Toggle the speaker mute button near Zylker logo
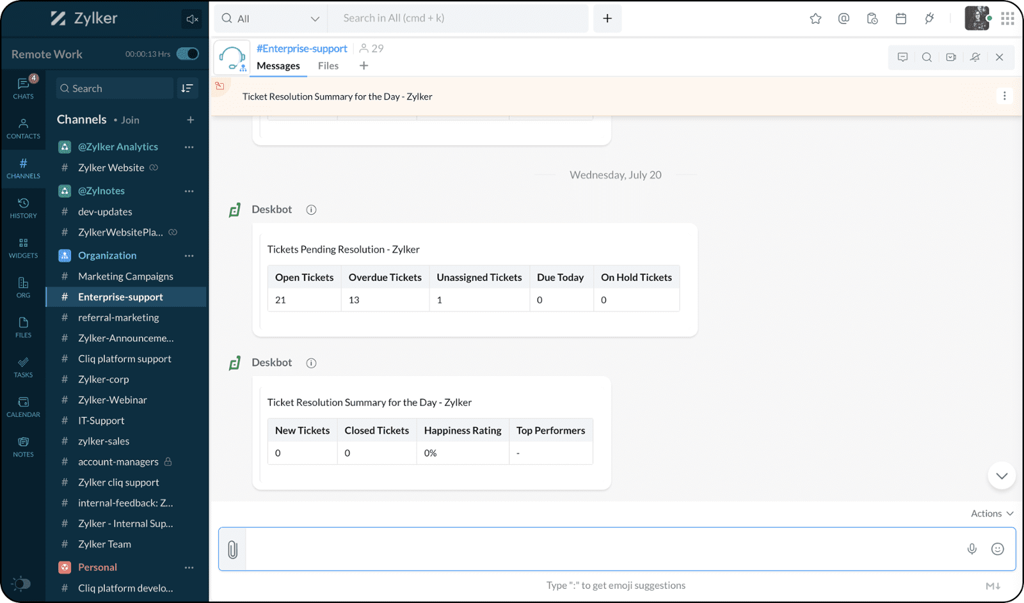Image resolution: width=1024 pixels, height=603 pixels. [x=192, y=19]
